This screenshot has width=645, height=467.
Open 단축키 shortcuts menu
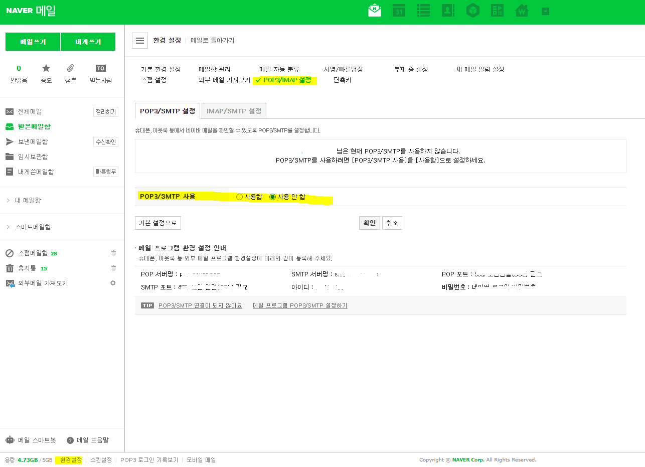pos(342,80)
